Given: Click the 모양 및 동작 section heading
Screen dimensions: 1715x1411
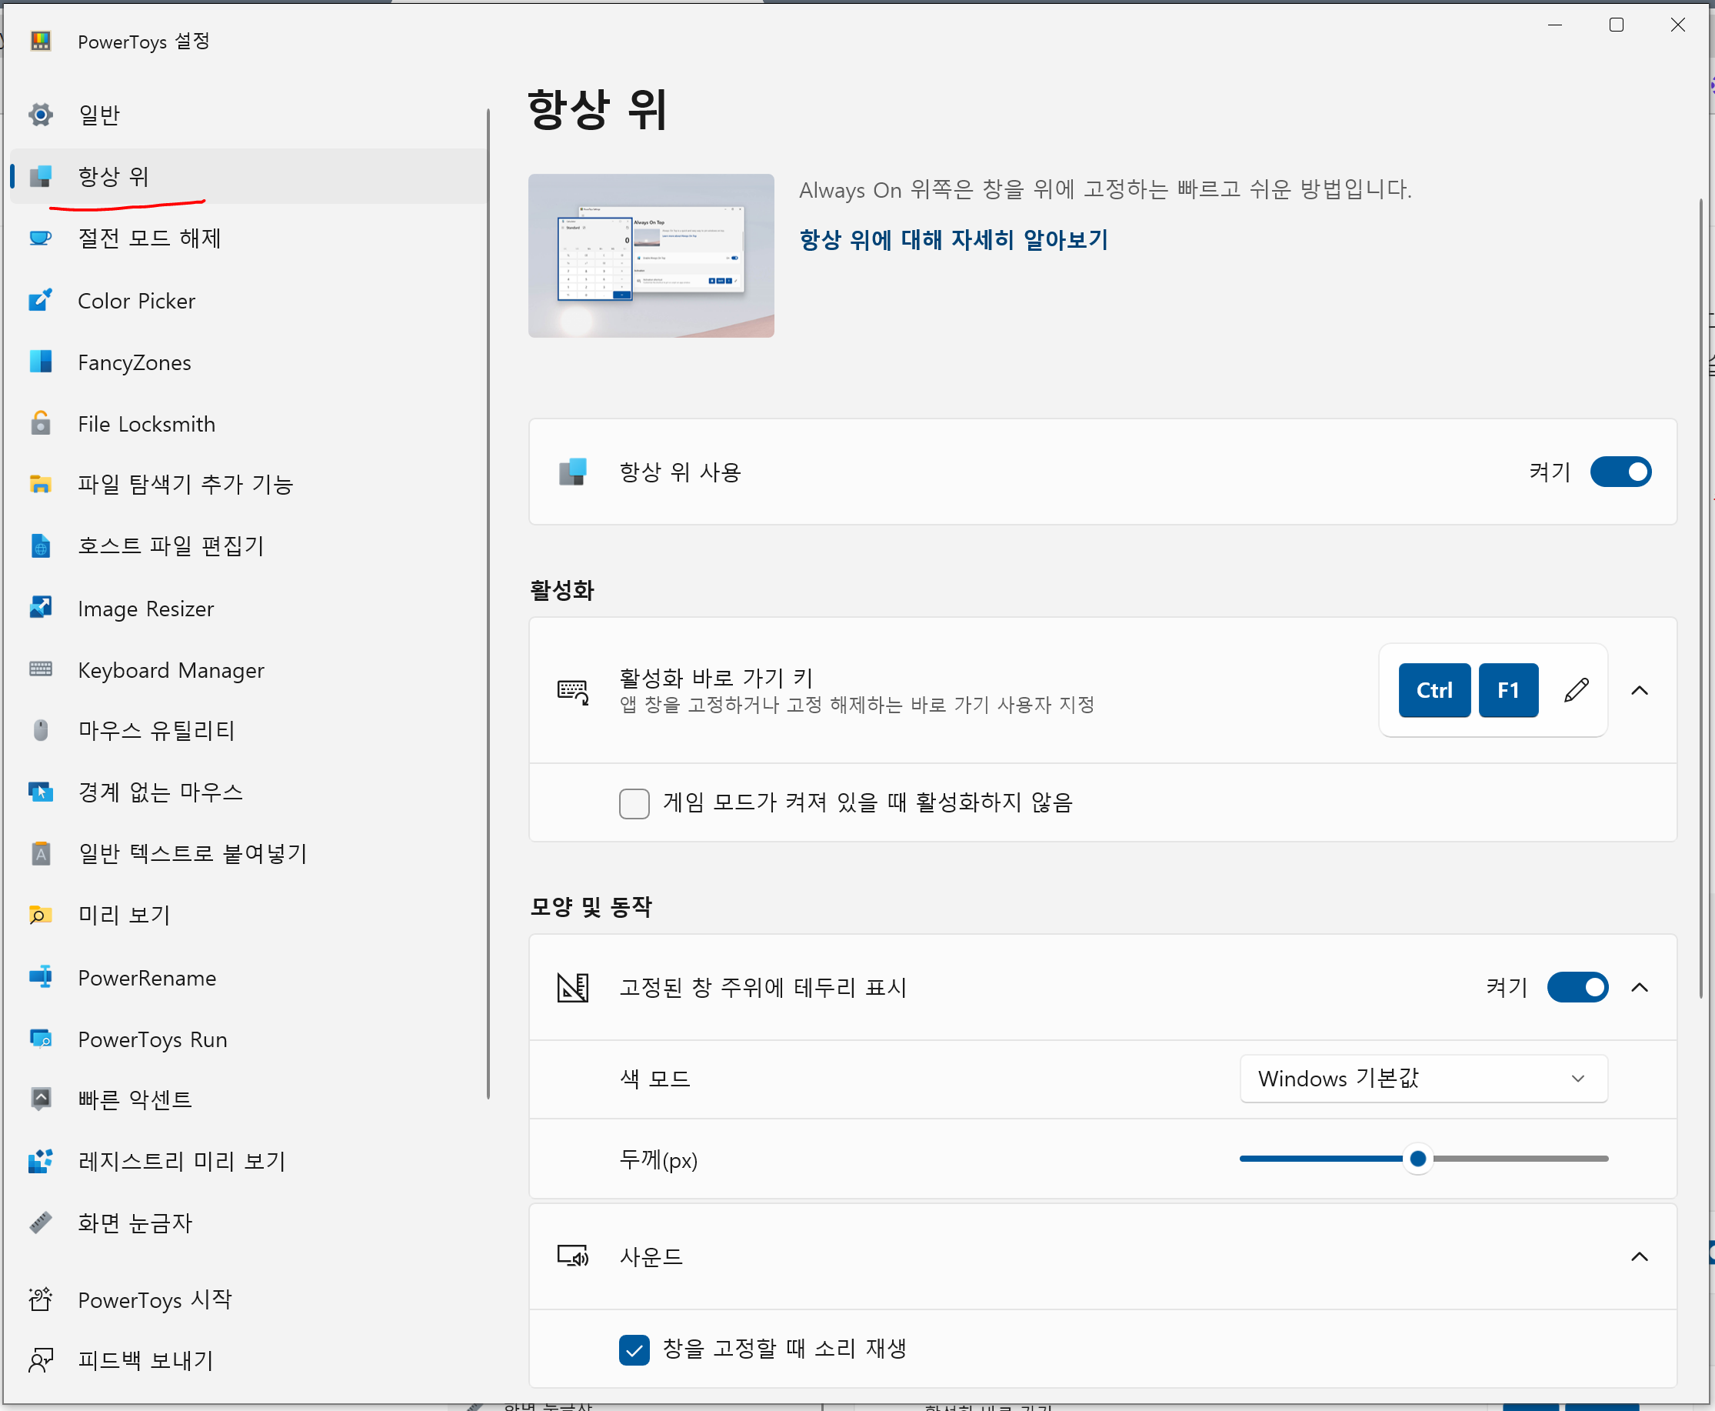Looking at the screenshot, I should pyautogui.click(x=591, y=906).
